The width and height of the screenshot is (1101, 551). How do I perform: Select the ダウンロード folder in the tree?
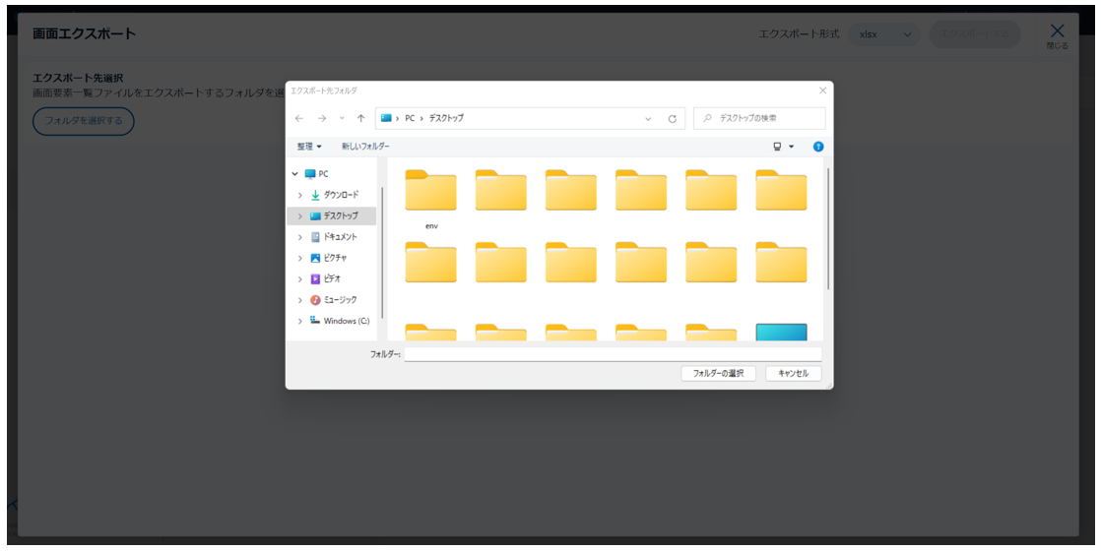(341, 195)
